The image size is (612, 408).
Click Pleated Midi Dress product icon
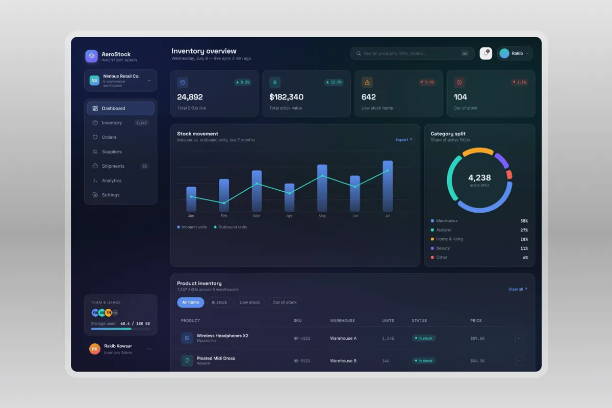(187, 361)
